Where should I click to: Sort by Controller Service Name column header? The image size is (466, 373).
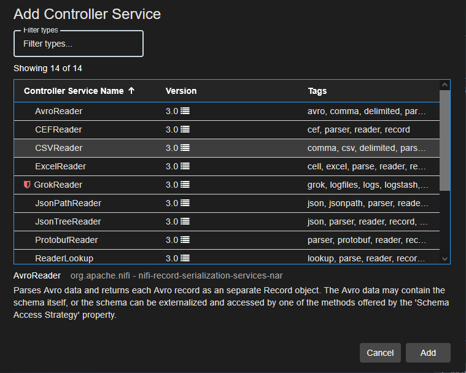pos(74,91)
